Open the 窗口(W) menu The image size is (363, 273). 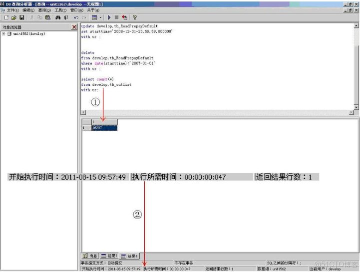(76, 10)
